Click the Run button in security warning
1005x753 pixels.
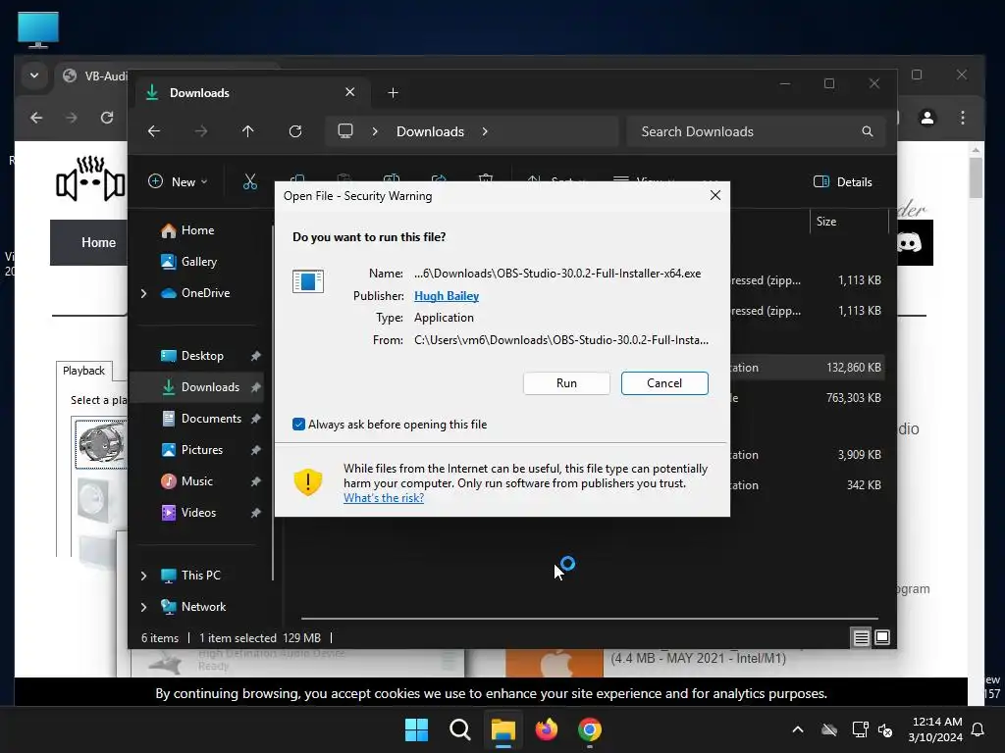[x=566, y=383]
